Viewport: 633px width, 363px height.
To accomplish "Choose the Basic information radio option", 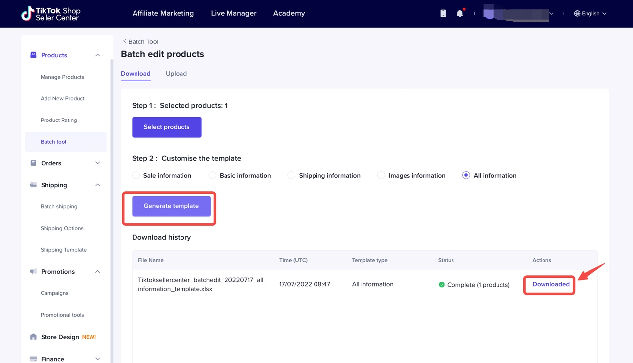I will pyautogui.click(x=212, y=175).
